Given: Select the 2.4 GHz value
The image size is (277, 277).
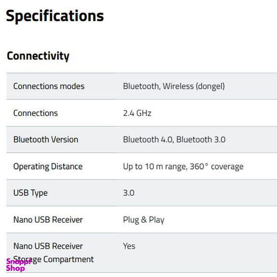Looking at the screenshot, I should [x=137, y=113].
